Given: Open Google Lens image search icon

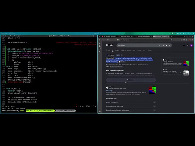Looking at the screenshot, I should click(x=166, y=45).
